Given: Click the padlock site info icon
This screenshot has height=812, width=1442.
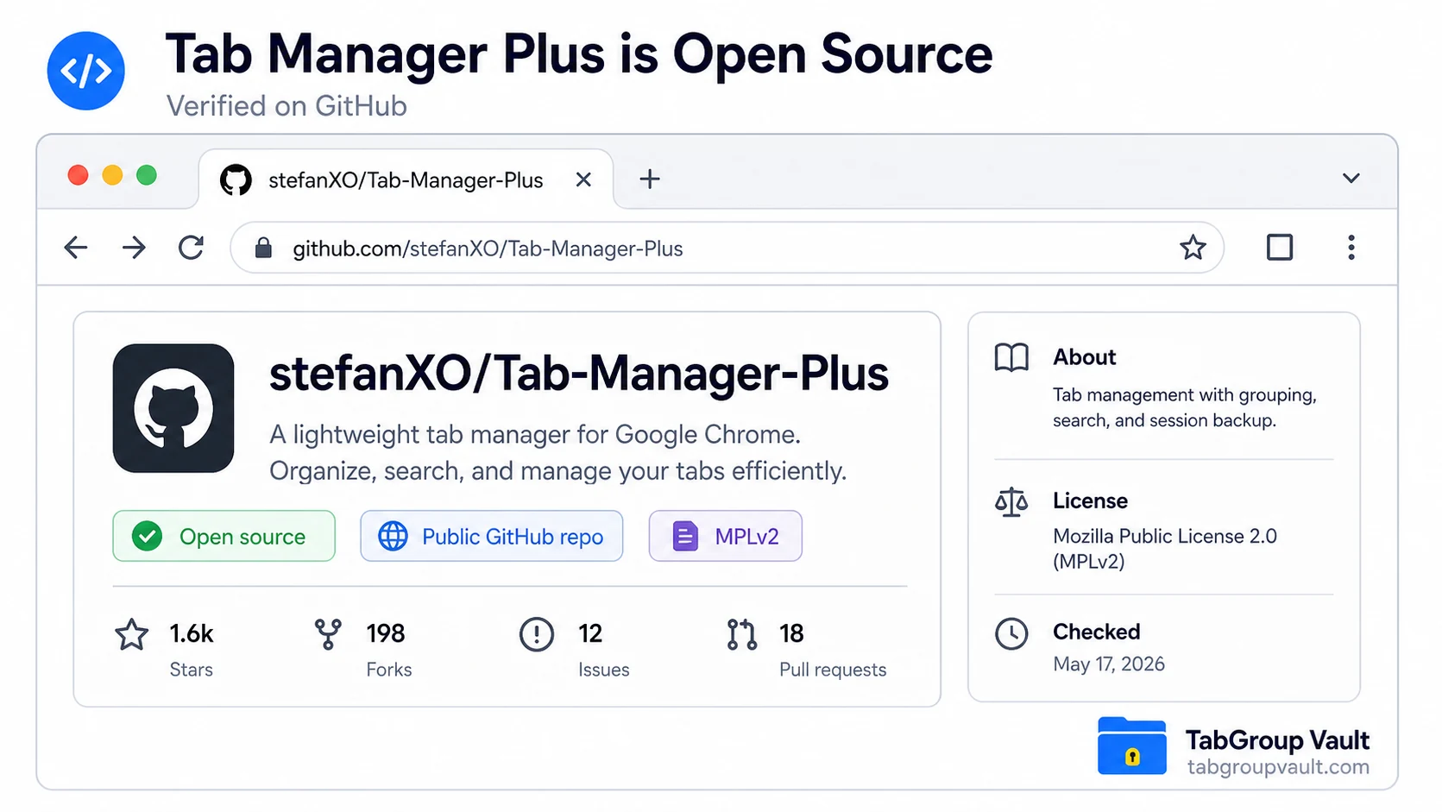Looking at the screenshot, I should click(263, 249).
